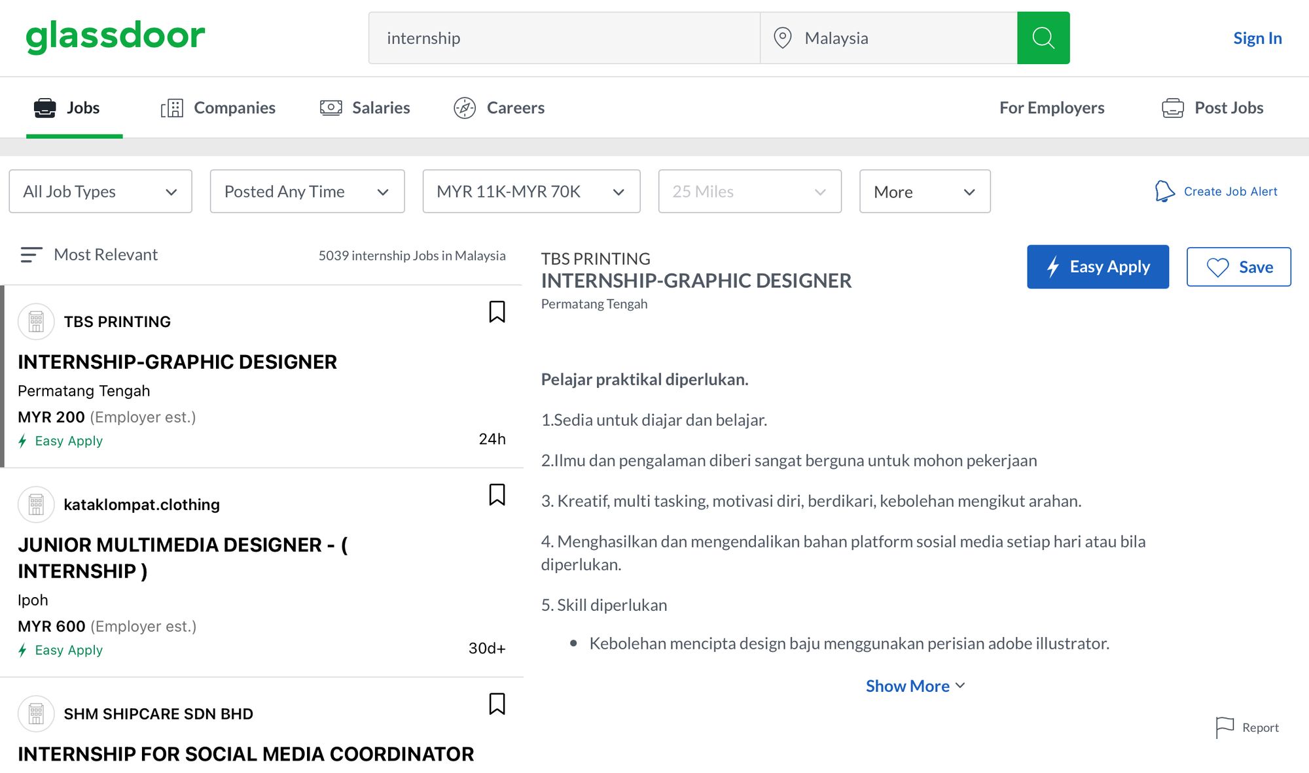Screen dimensions: 1309x773
Task: Click the location pin icon
Action: pos(782,38)
